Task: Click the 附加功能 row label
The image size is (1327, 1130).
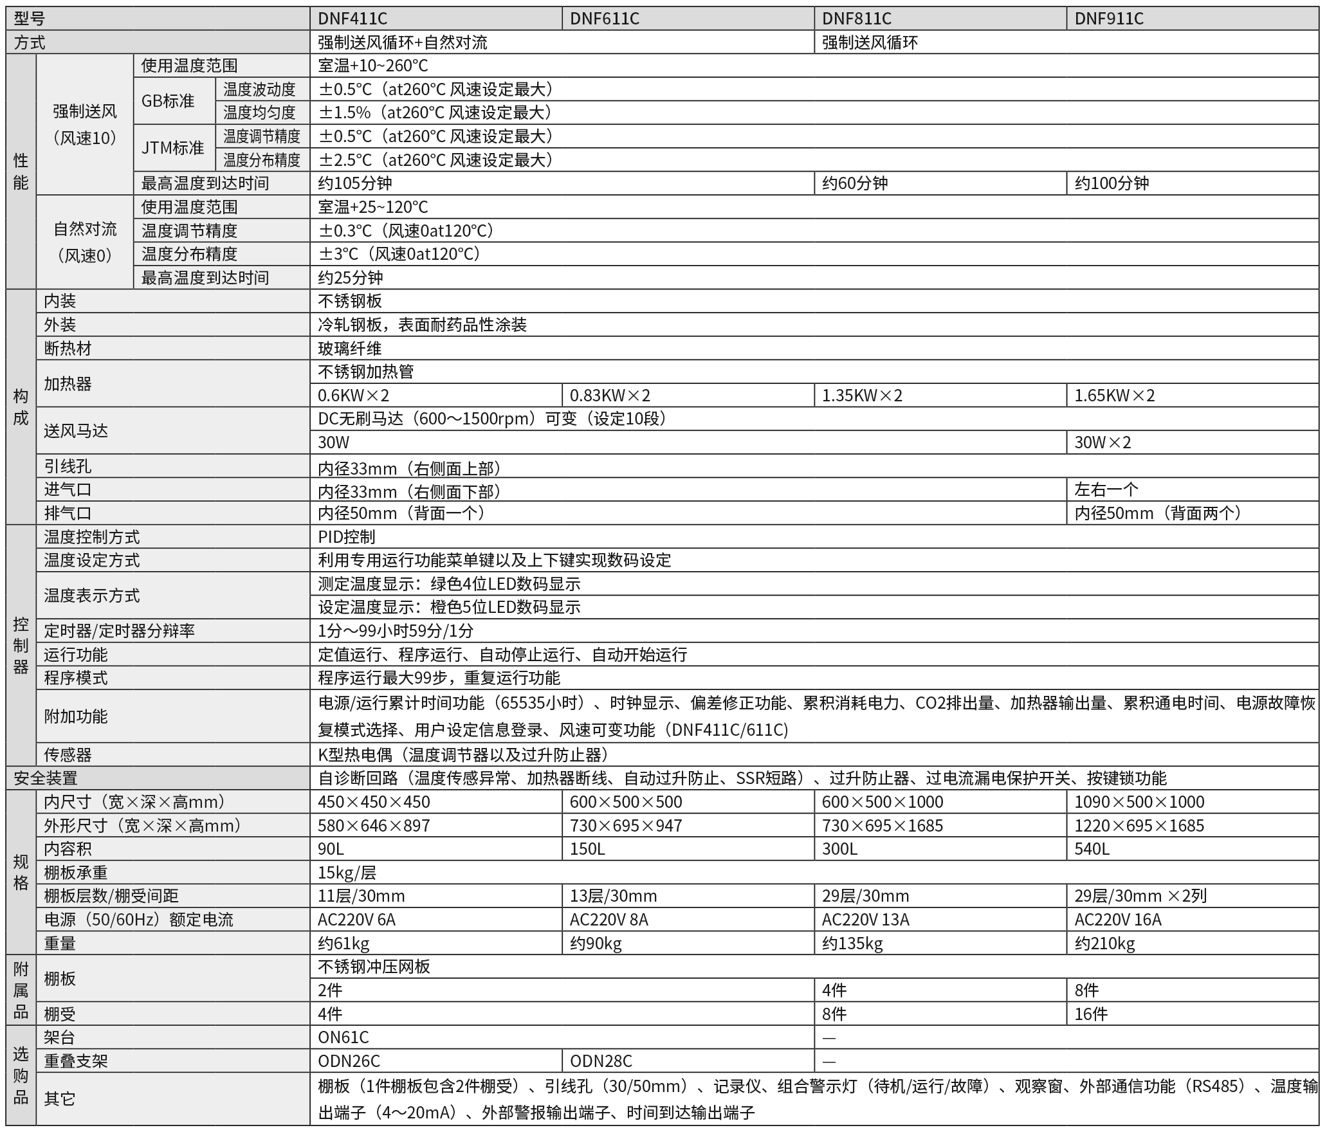Action: click(x=173, y=716)
